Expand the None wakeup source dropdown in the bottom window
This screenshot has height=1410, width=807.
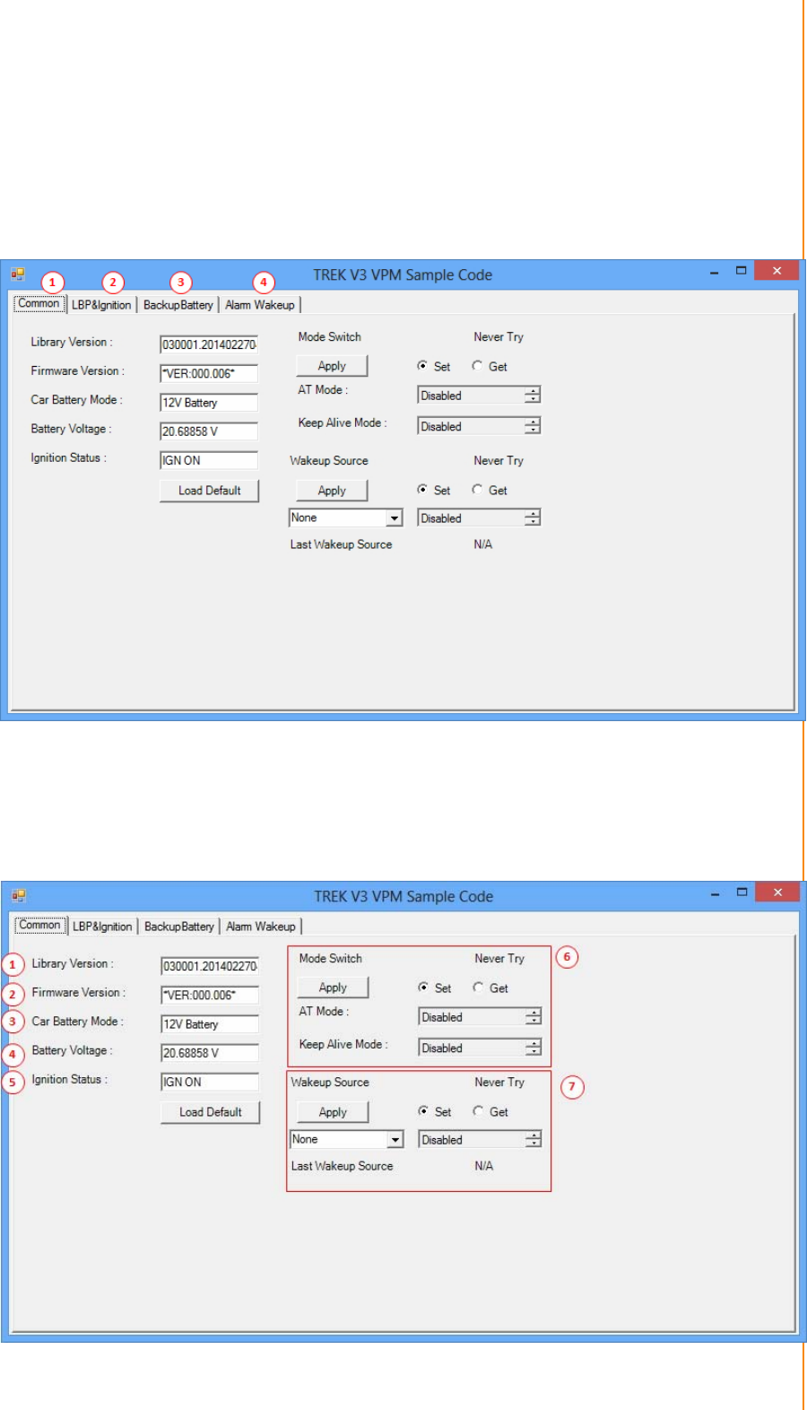pos(395,1139)
